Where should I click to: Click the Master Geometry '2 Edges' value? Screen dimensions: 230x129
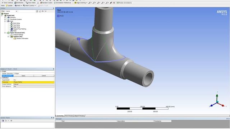[34, 73]
